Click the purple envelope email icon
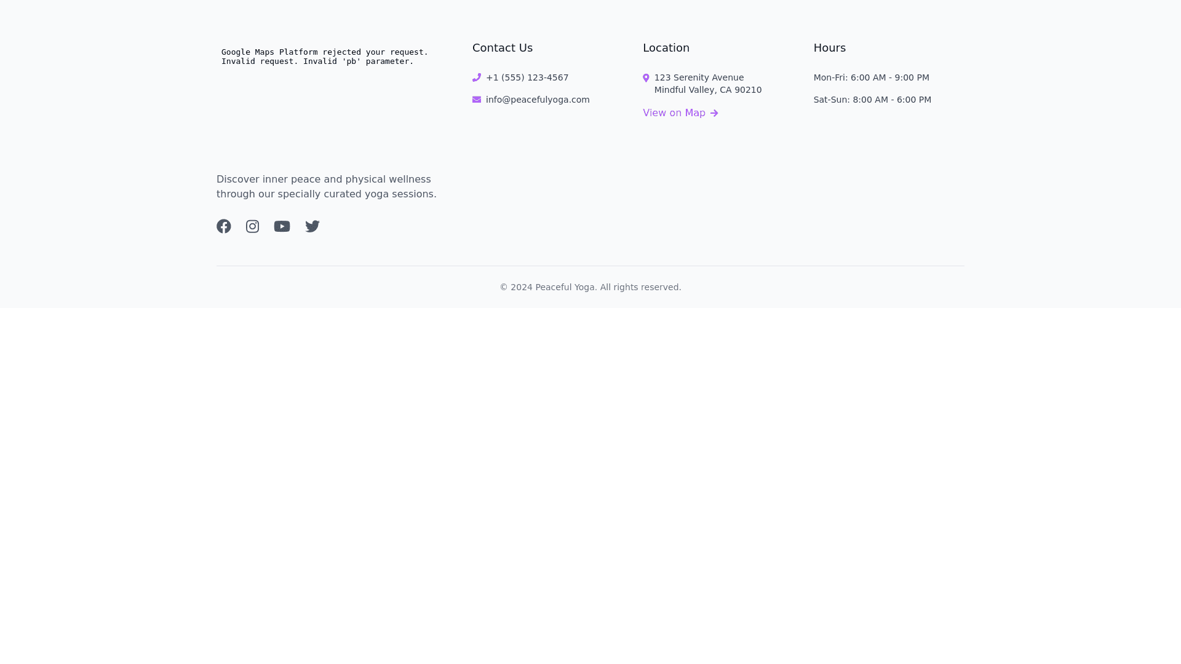The width and height of the screenshot is (1181, 664). tap(477, 100)
